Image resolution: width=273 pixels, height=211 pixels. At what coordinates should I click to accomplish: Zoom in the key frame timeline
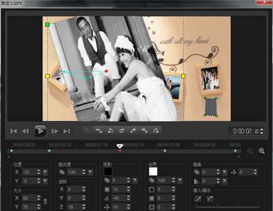(x=262, y=151)
